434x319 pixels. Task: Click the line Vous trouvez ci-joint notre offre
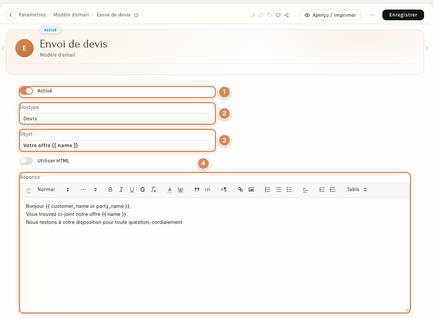click(x=77, y=214)
